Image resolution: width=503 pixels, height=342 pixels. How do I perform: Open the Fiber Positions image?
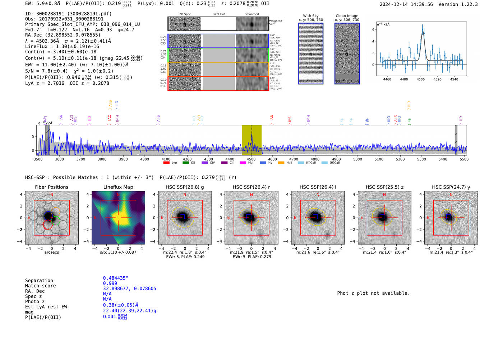52,218
